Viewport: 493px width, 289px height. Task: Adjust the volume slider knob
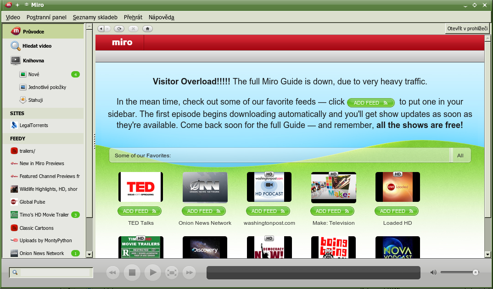click(476, 272)
